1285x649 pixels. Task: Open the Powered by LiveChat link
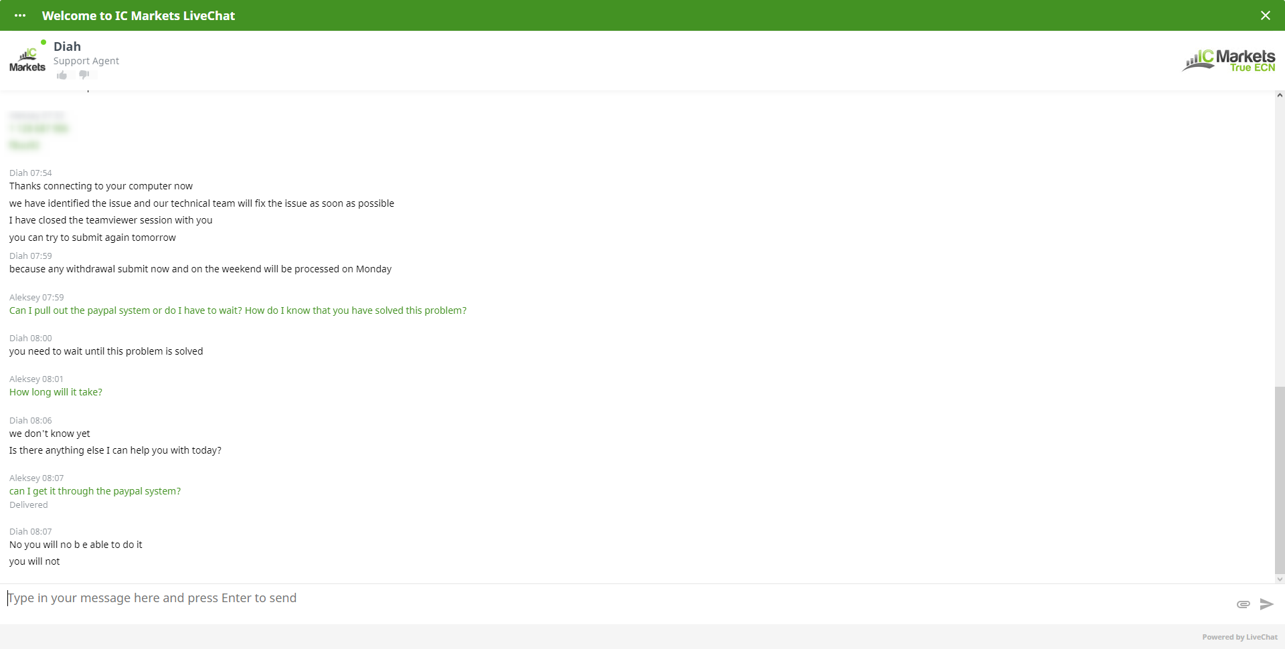tap(1239, 637)
